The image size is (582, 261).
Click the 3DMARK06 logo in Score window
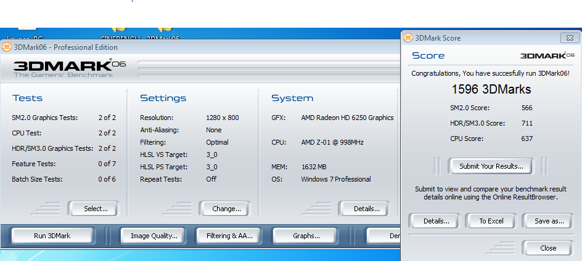coord(547,55)
